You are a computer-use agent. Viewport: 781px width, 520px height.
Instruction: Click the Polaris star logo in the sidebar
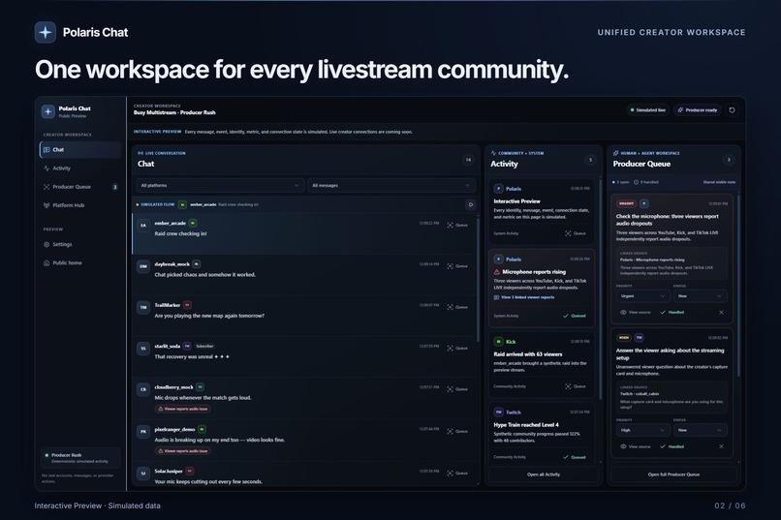tap(47, 111)
